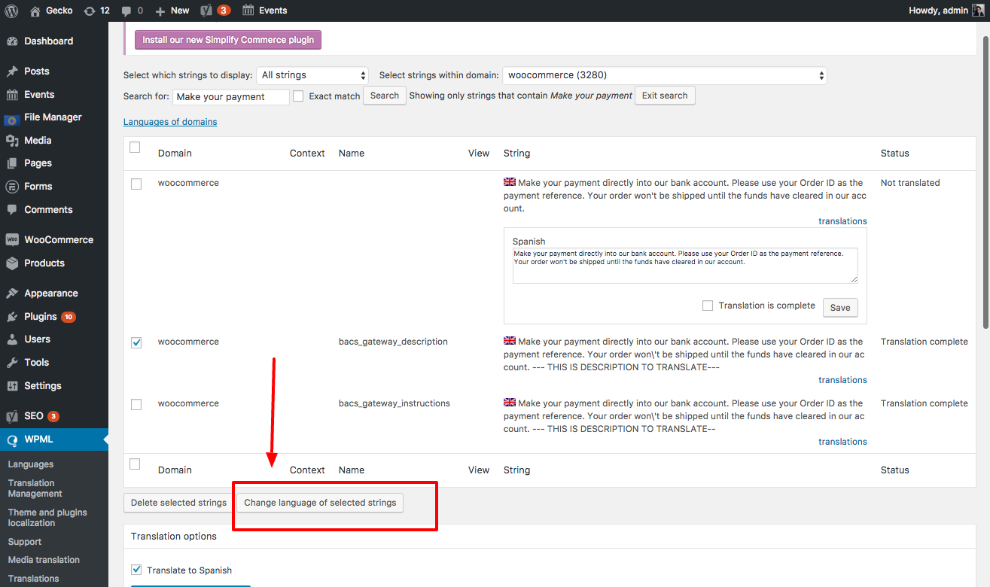Uncheck the bacs_gateway_description row checkbox
This screenshot has width=990, height=587.
point(136,342)
